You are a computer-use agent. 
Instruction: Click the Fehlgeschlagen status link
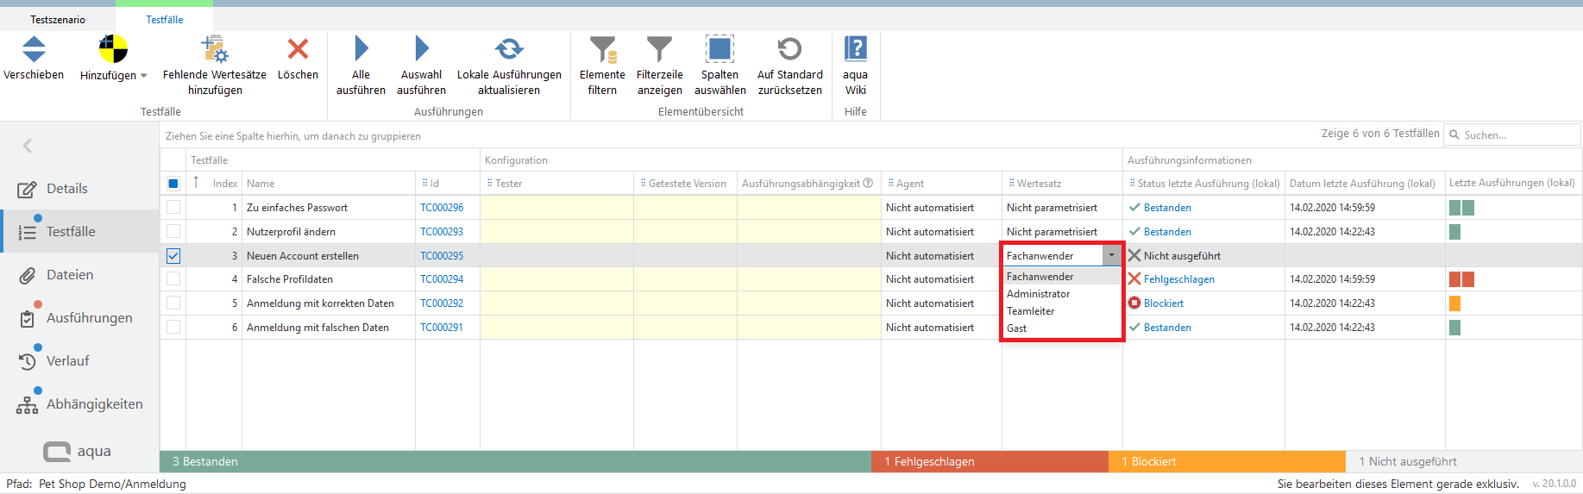(x=1178, y=279)
